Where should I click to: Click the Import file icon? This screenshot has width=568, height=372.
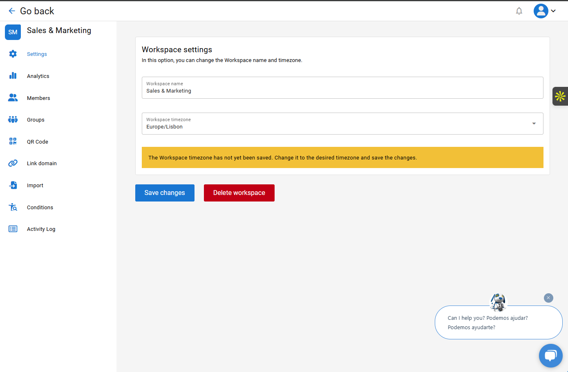click(13, 185)
